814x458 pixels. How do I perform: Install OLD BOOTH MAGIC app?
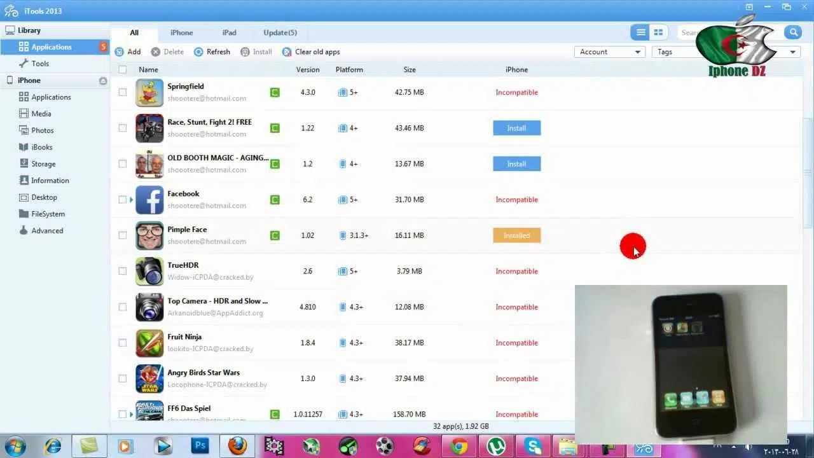pos(516,163)
